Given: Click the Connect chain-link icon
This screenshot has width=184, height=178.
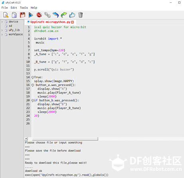Looking at the screenshot, I should tap(47, 15).
